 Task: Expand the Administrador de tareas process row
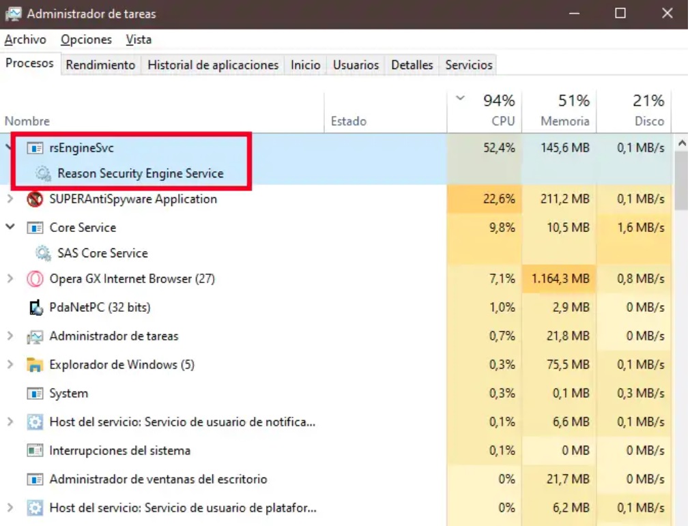[10, 336]
